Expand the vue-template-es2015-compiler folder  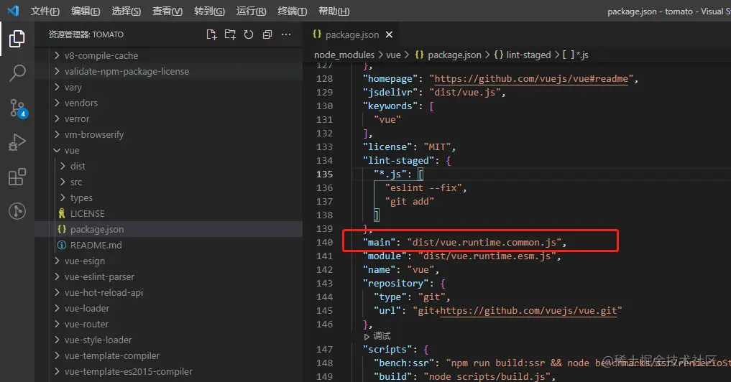click(x=168, y=372)
